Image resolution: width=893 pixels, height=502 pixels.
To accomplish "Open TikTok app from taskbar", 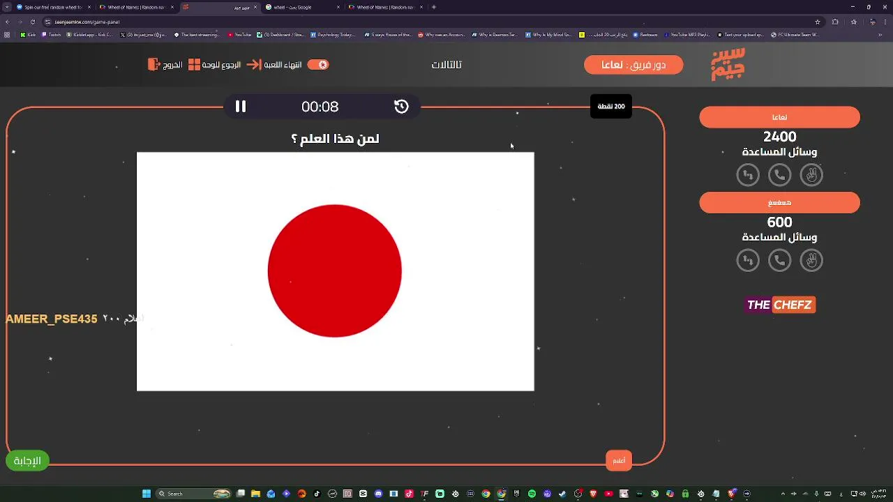I will pos(317,494).
